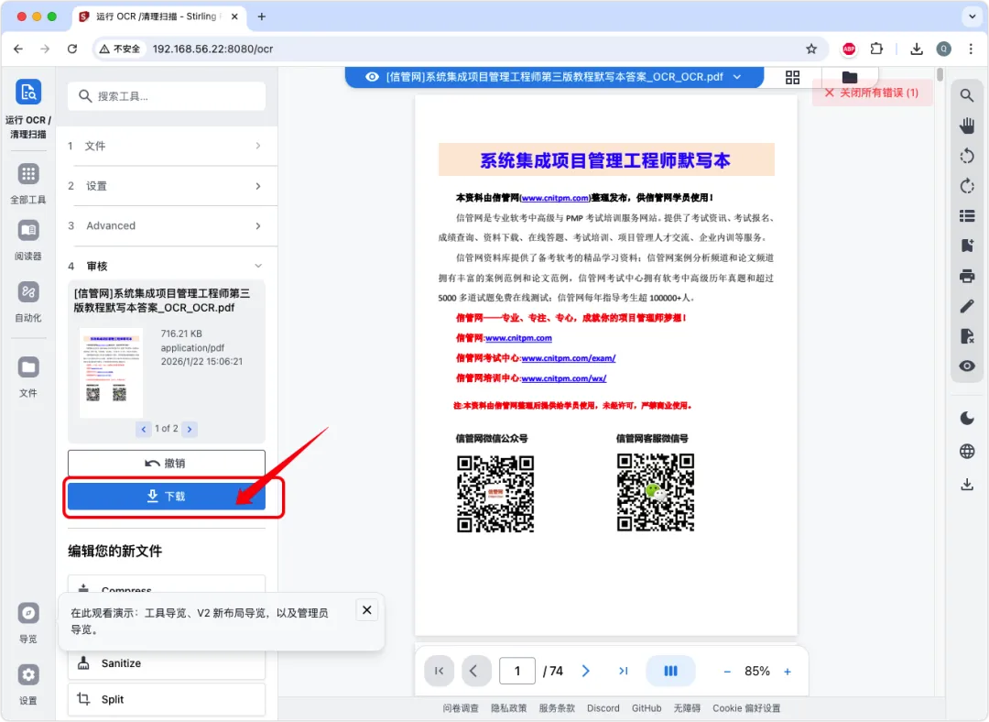Open the All Tools grid icon

28,173
